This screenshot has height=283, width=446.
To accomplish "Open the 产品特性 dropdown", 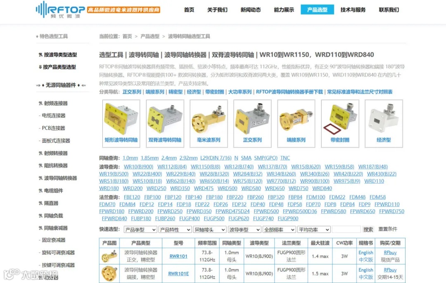I will click(175, 230).
